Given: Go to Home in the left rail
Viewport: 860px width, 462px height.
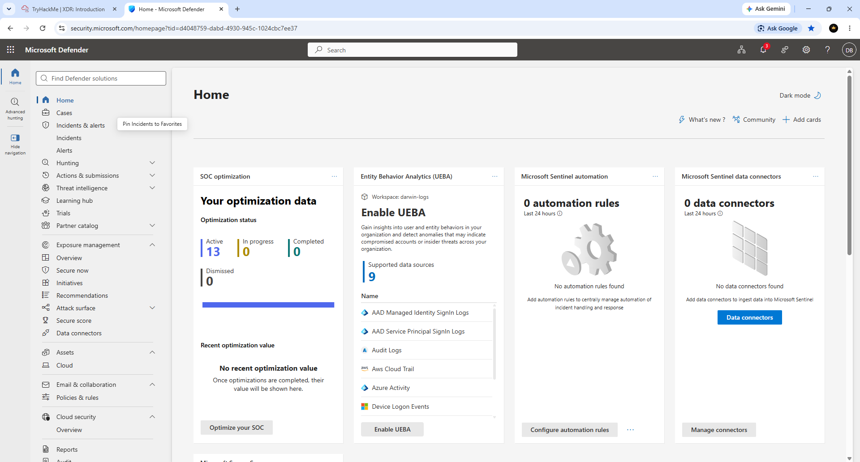Looking at the screenshot, I should tap(15, 76).
